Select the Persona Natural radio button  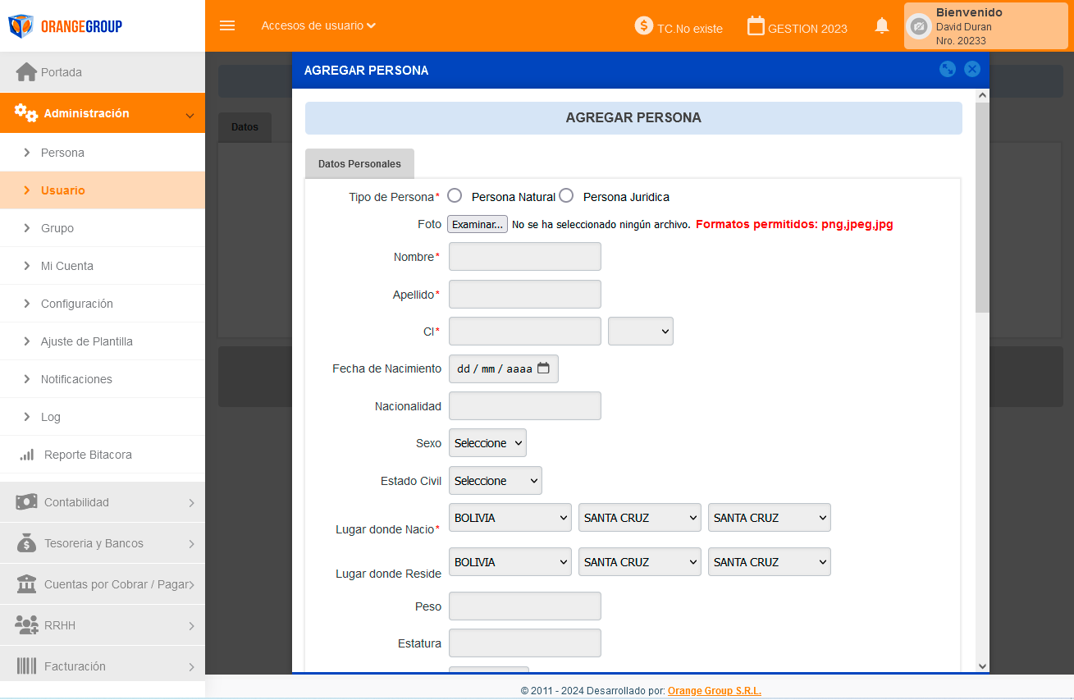click(x=455, y=195)
